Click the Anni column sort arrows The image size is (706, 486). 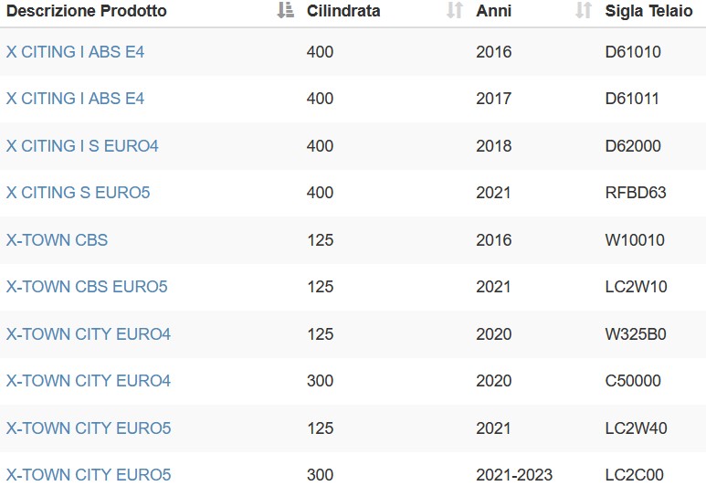584,10
